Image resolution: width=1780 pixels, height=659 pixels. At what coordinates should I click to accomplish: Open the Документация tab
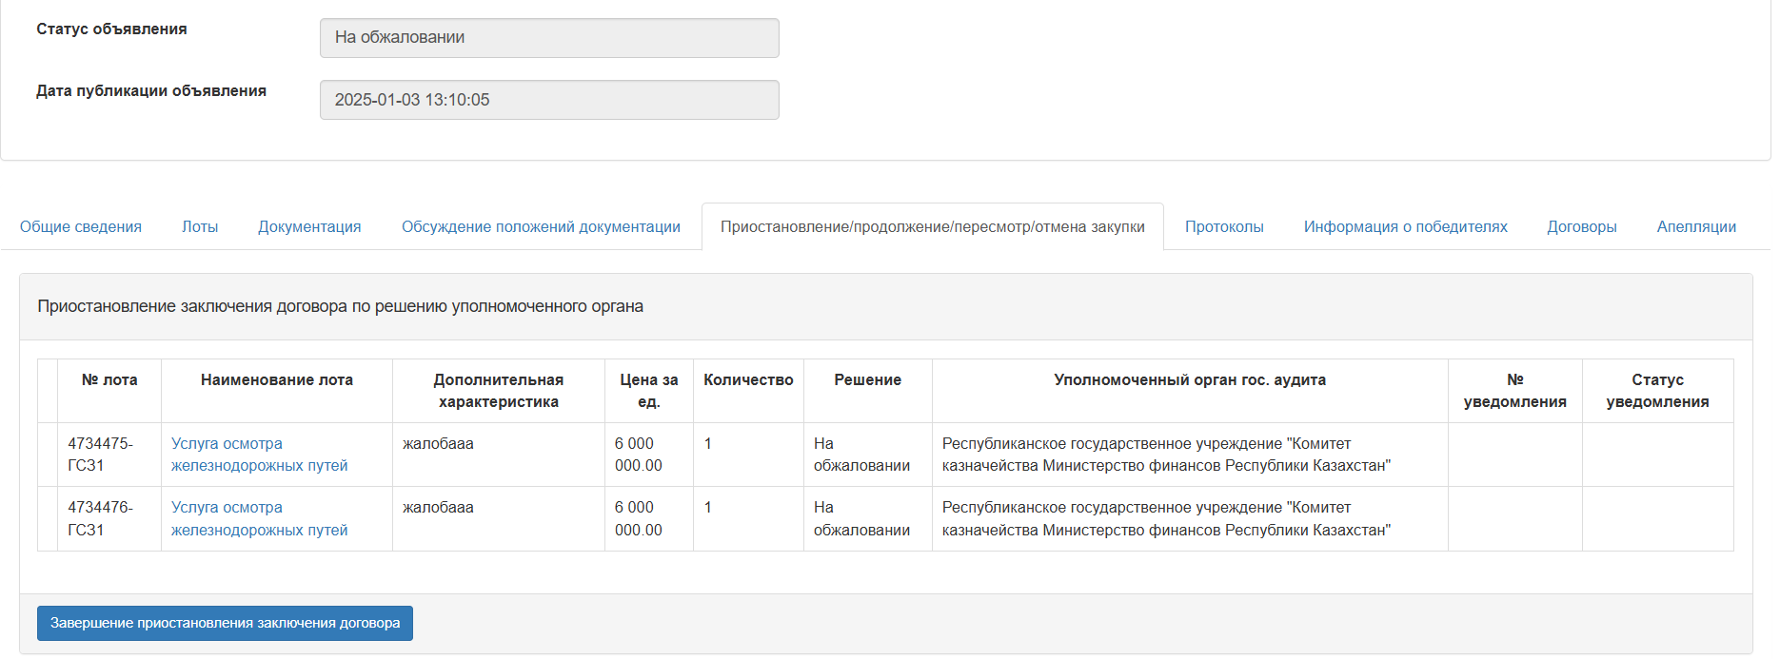[x=309, y=226]
